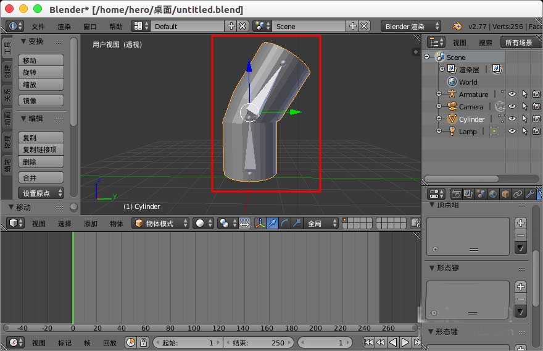Image resolution: width=543 pixels, height=351 pixels.
Task: Delete the Scene with its X icon
Action: coord(364,27)
